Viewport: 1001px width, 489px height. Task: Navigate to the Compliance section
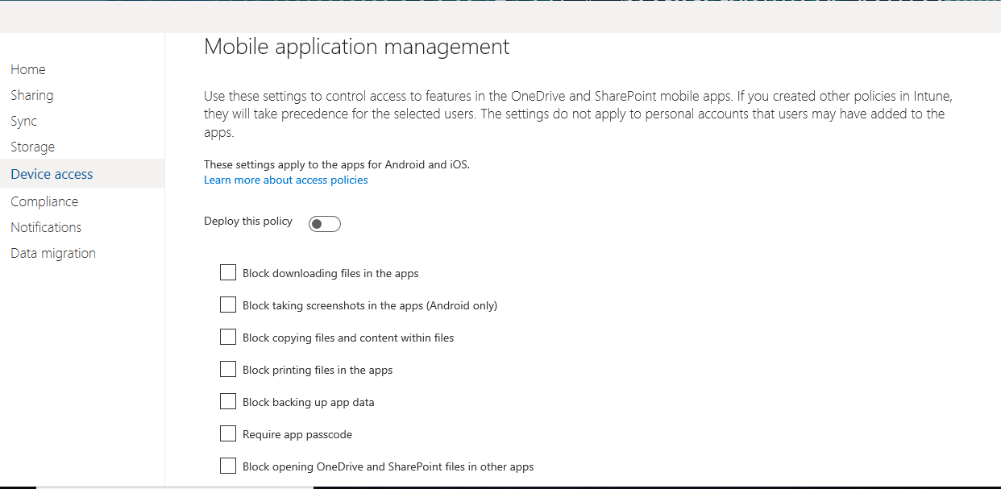coord(44,201)
